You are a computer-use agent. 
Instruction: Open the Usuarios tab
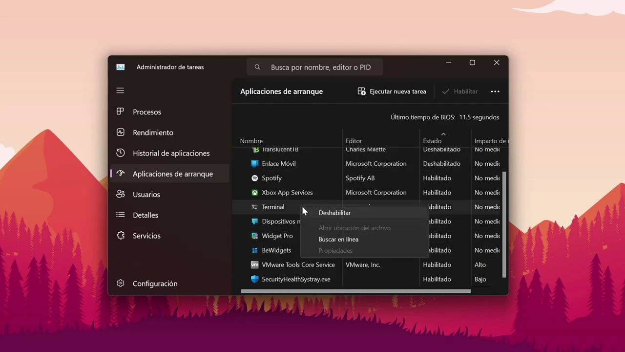tap(170, 194)
